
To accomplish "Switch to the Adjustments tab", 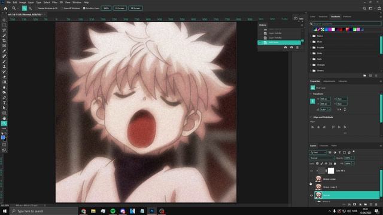I will (329, 81).
